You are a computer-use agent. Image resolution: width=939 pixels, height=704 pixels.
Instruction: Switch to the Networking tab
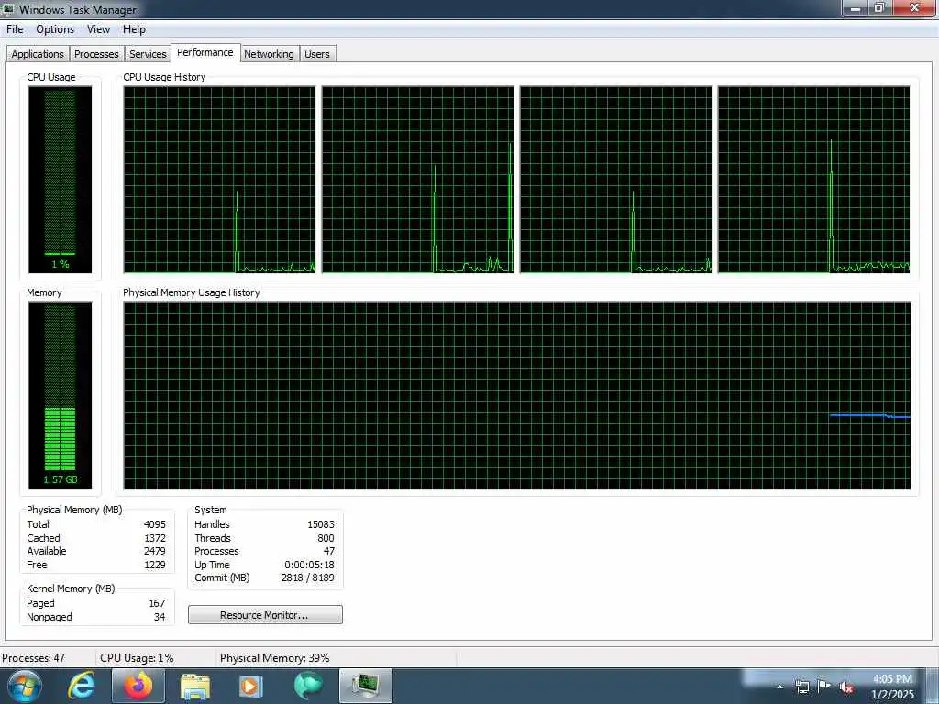(269, 54)
